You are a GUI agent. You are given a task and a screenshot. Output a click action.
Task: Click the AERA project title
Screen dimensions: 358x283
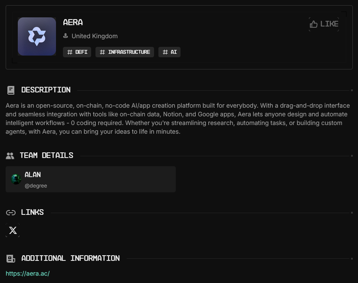tap(73, 23)
